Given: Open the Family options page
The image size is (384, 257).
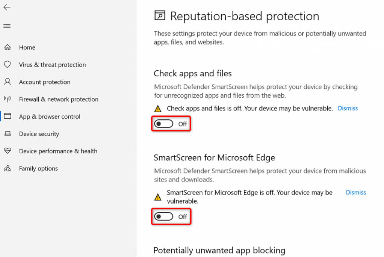Looking at the screenshot, I should click(x=38, y=168).
